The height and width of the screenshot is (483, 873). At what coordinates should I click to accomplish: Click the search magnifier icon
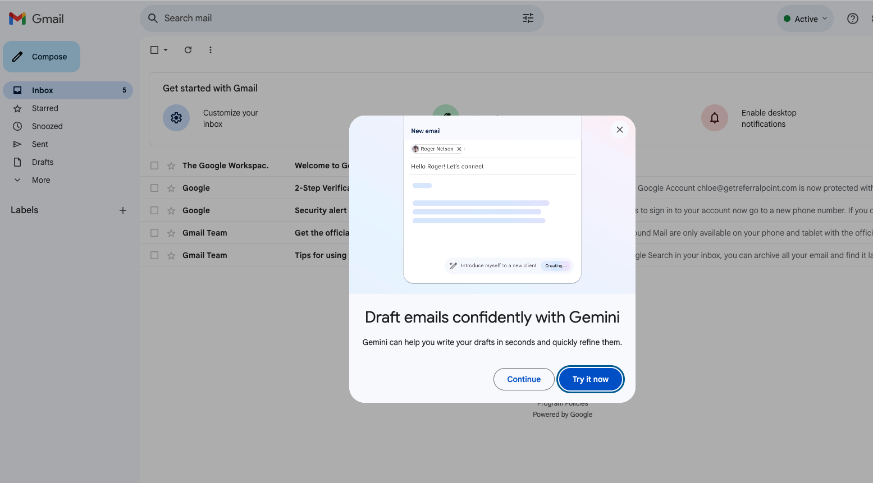(153, 19)
